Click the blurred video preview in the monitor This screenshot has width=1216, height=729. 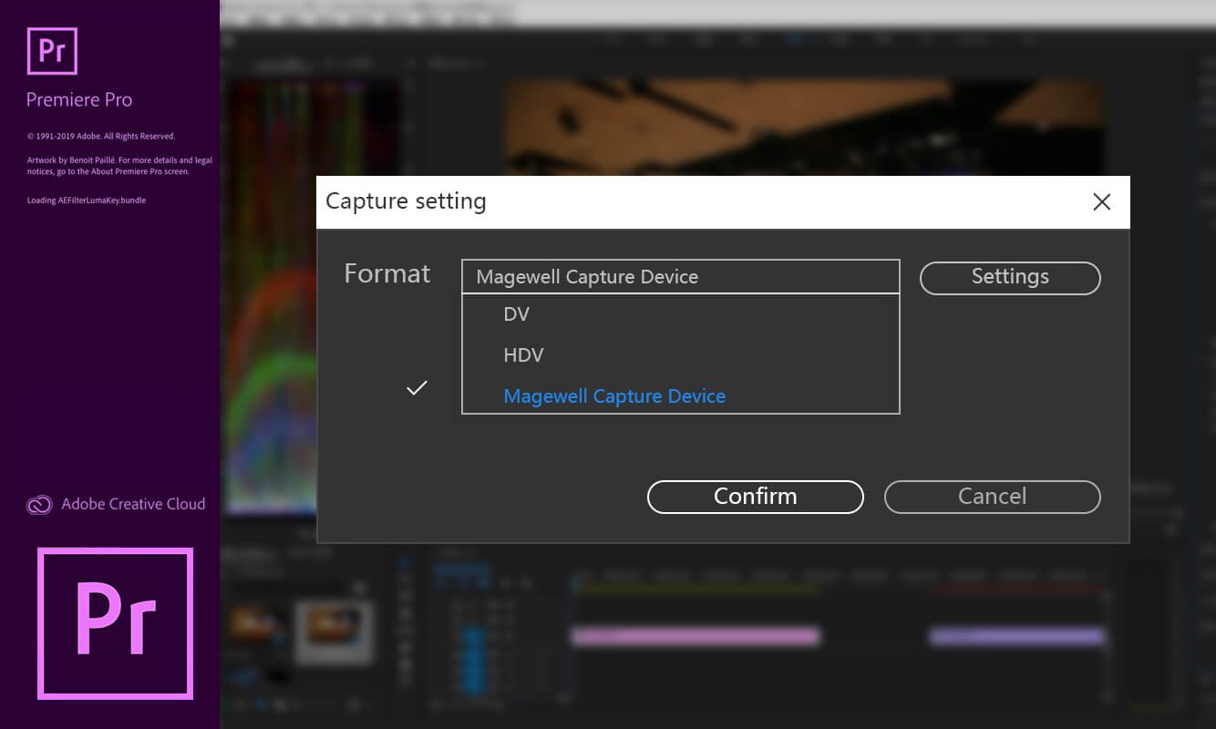click(x=802, y=128)
